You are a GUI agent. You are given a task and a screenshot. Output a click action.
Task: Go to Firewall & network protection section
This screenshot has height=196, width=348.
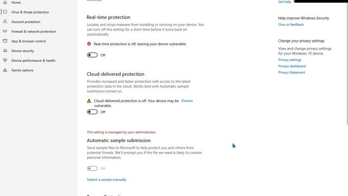point(34,32)
